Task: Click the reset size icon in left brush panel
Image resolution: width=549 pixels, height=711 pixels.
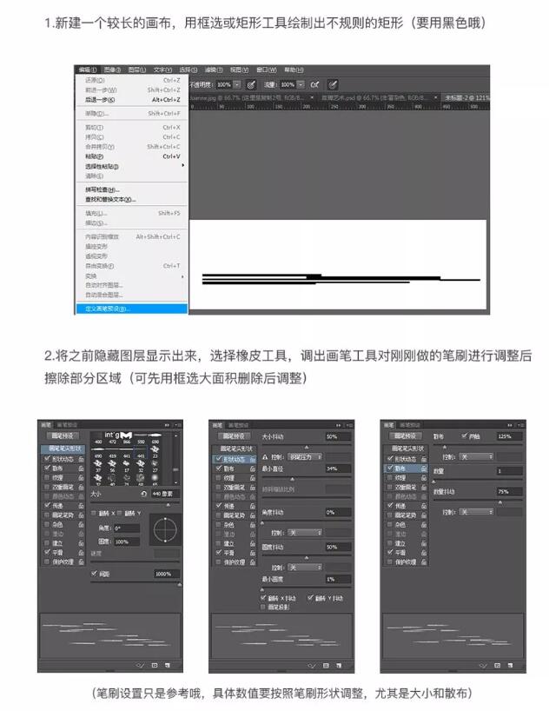Action: [143, 494]
